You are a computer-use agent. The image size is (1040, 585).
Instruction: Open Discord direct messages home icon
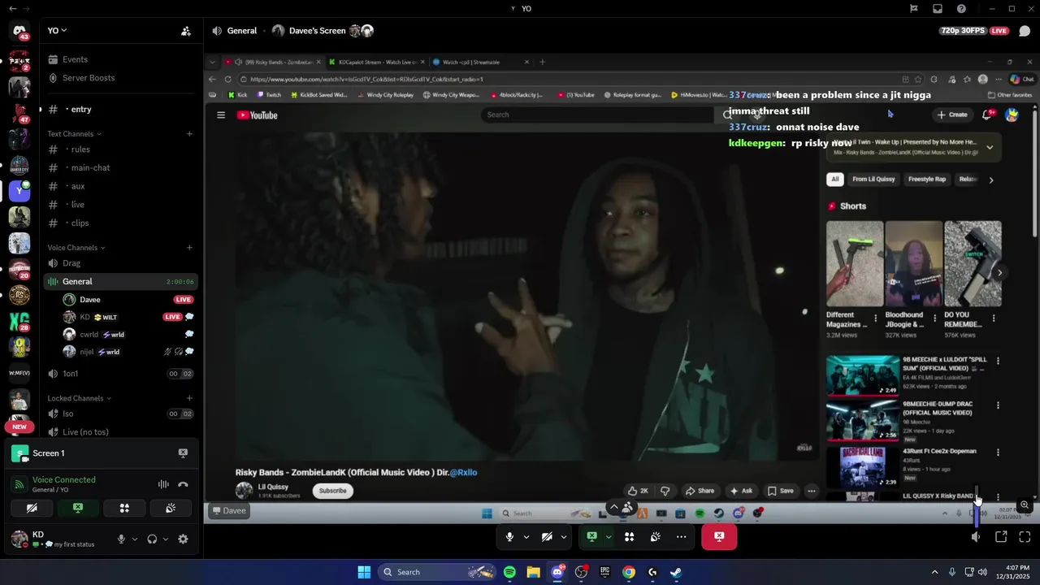click(x=19, y=31)
